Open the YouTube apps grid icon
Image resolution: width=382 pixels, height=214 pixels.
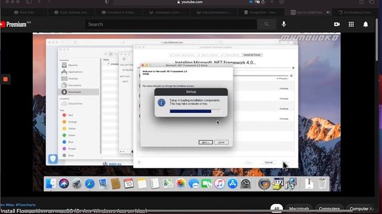click(x=351, y=24)
